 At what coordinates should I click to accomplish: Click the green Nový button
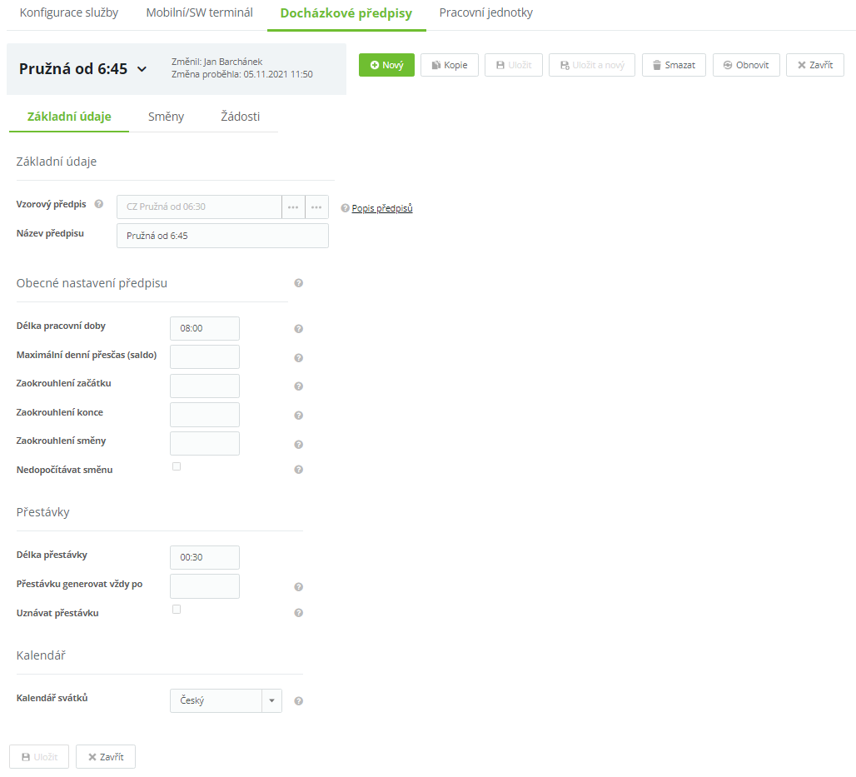(x=386, y=65)
